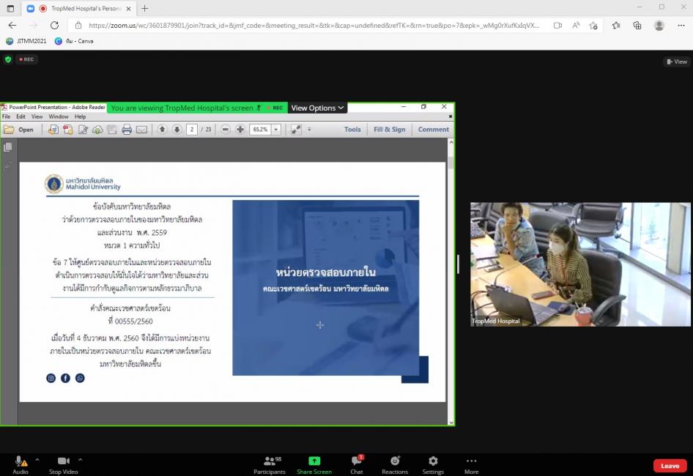
Task: Click the Zoom Out minus button
Action: [x=226, y=130]
